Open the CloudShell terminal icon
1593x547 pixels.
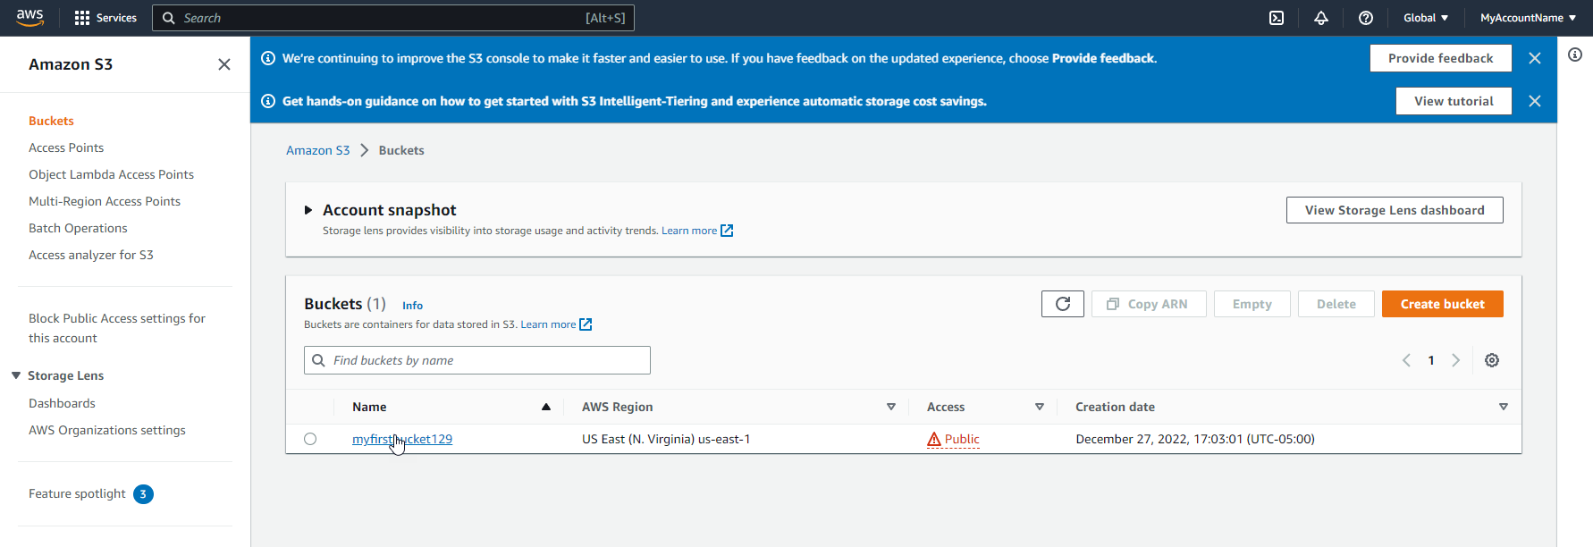pos(1277,18)
